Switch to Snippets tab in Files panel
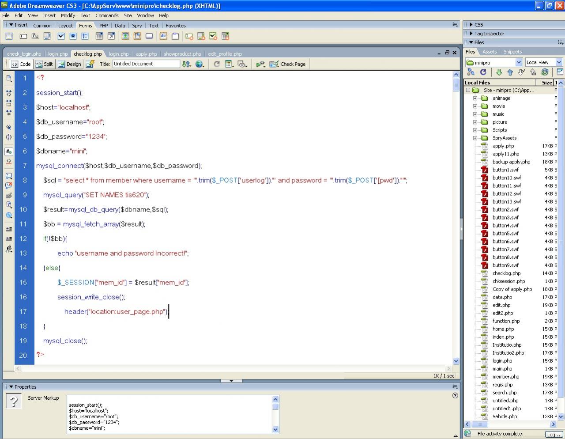Screen dimensions: 565x439 point(512,52)
